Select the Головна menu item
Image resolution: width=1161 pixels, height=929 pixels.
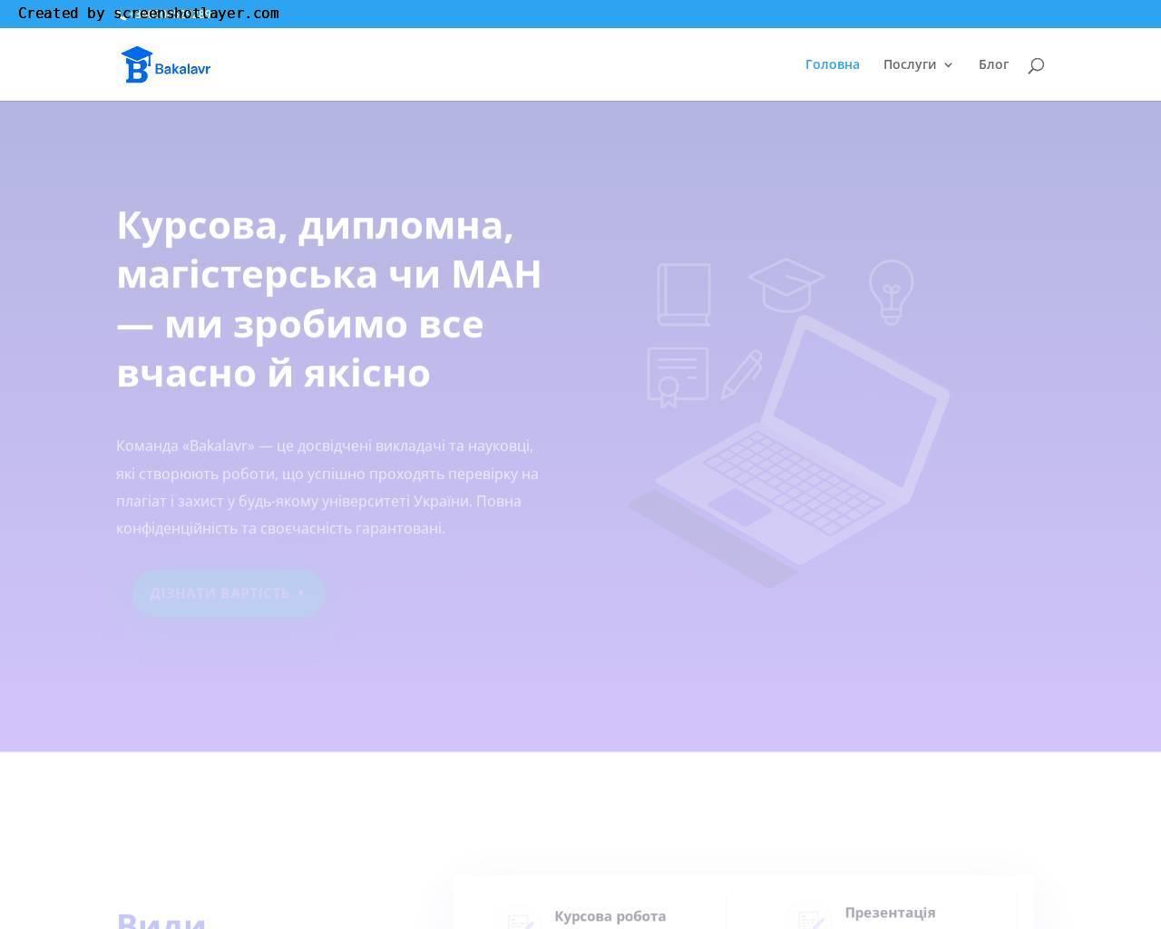tap(832, 64)
